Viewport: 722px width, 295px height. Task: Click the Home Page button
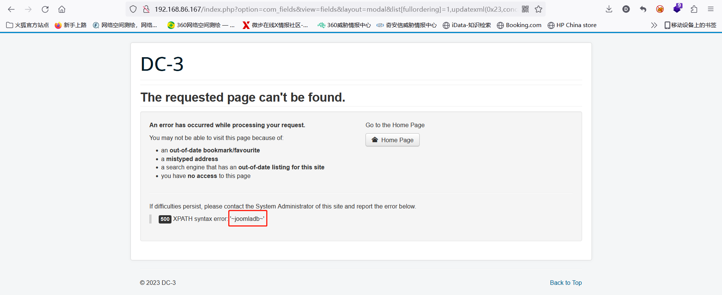(x=393, y=140)
